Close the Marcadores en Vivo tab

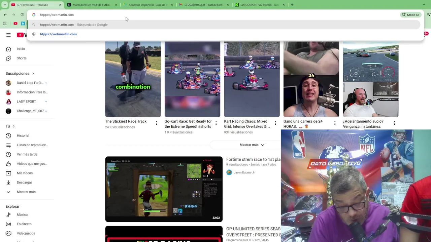(116, 5)
